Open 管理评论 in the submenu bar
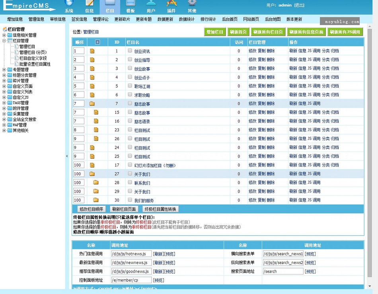 [x=101, y=19]
